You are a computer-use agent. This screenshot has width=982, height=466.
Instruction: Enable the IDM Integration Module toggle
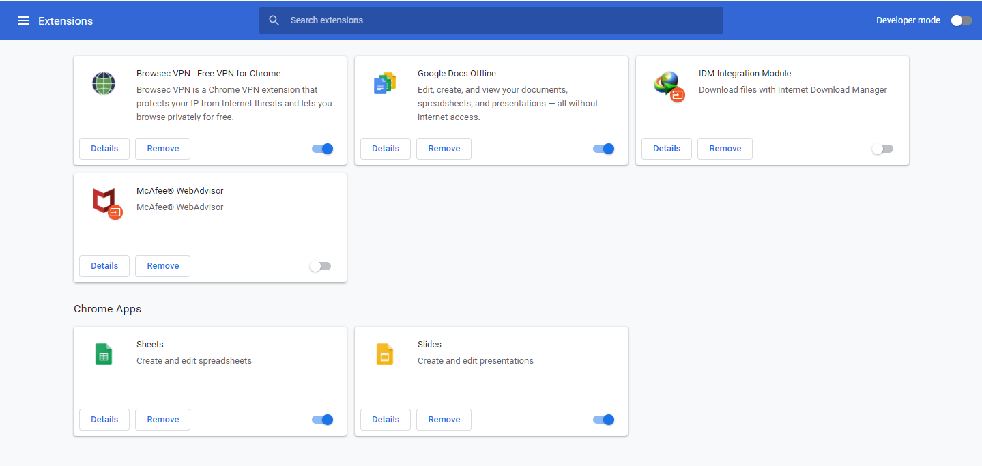tap(882, 149)
